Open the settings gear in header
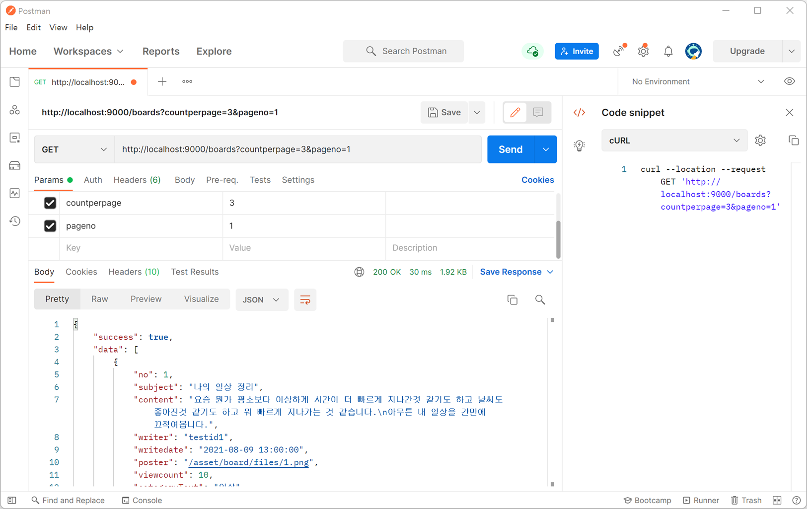This screenshot has height=509, width=807. [x=644, y=51]
